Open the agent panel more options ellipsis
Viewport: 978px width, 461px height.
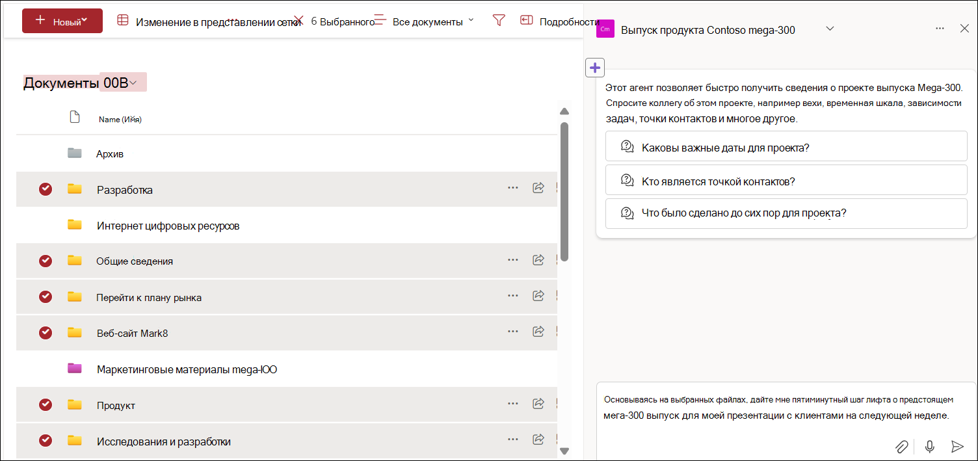940,29
